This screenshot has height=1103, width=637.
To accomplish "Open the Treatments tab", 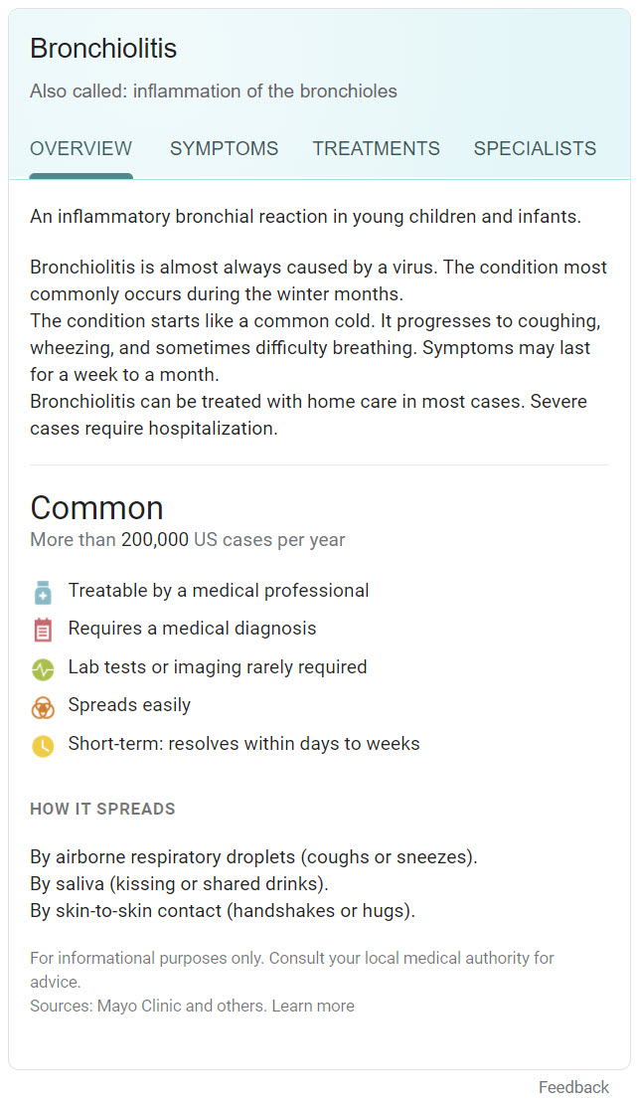I will 376,149.
